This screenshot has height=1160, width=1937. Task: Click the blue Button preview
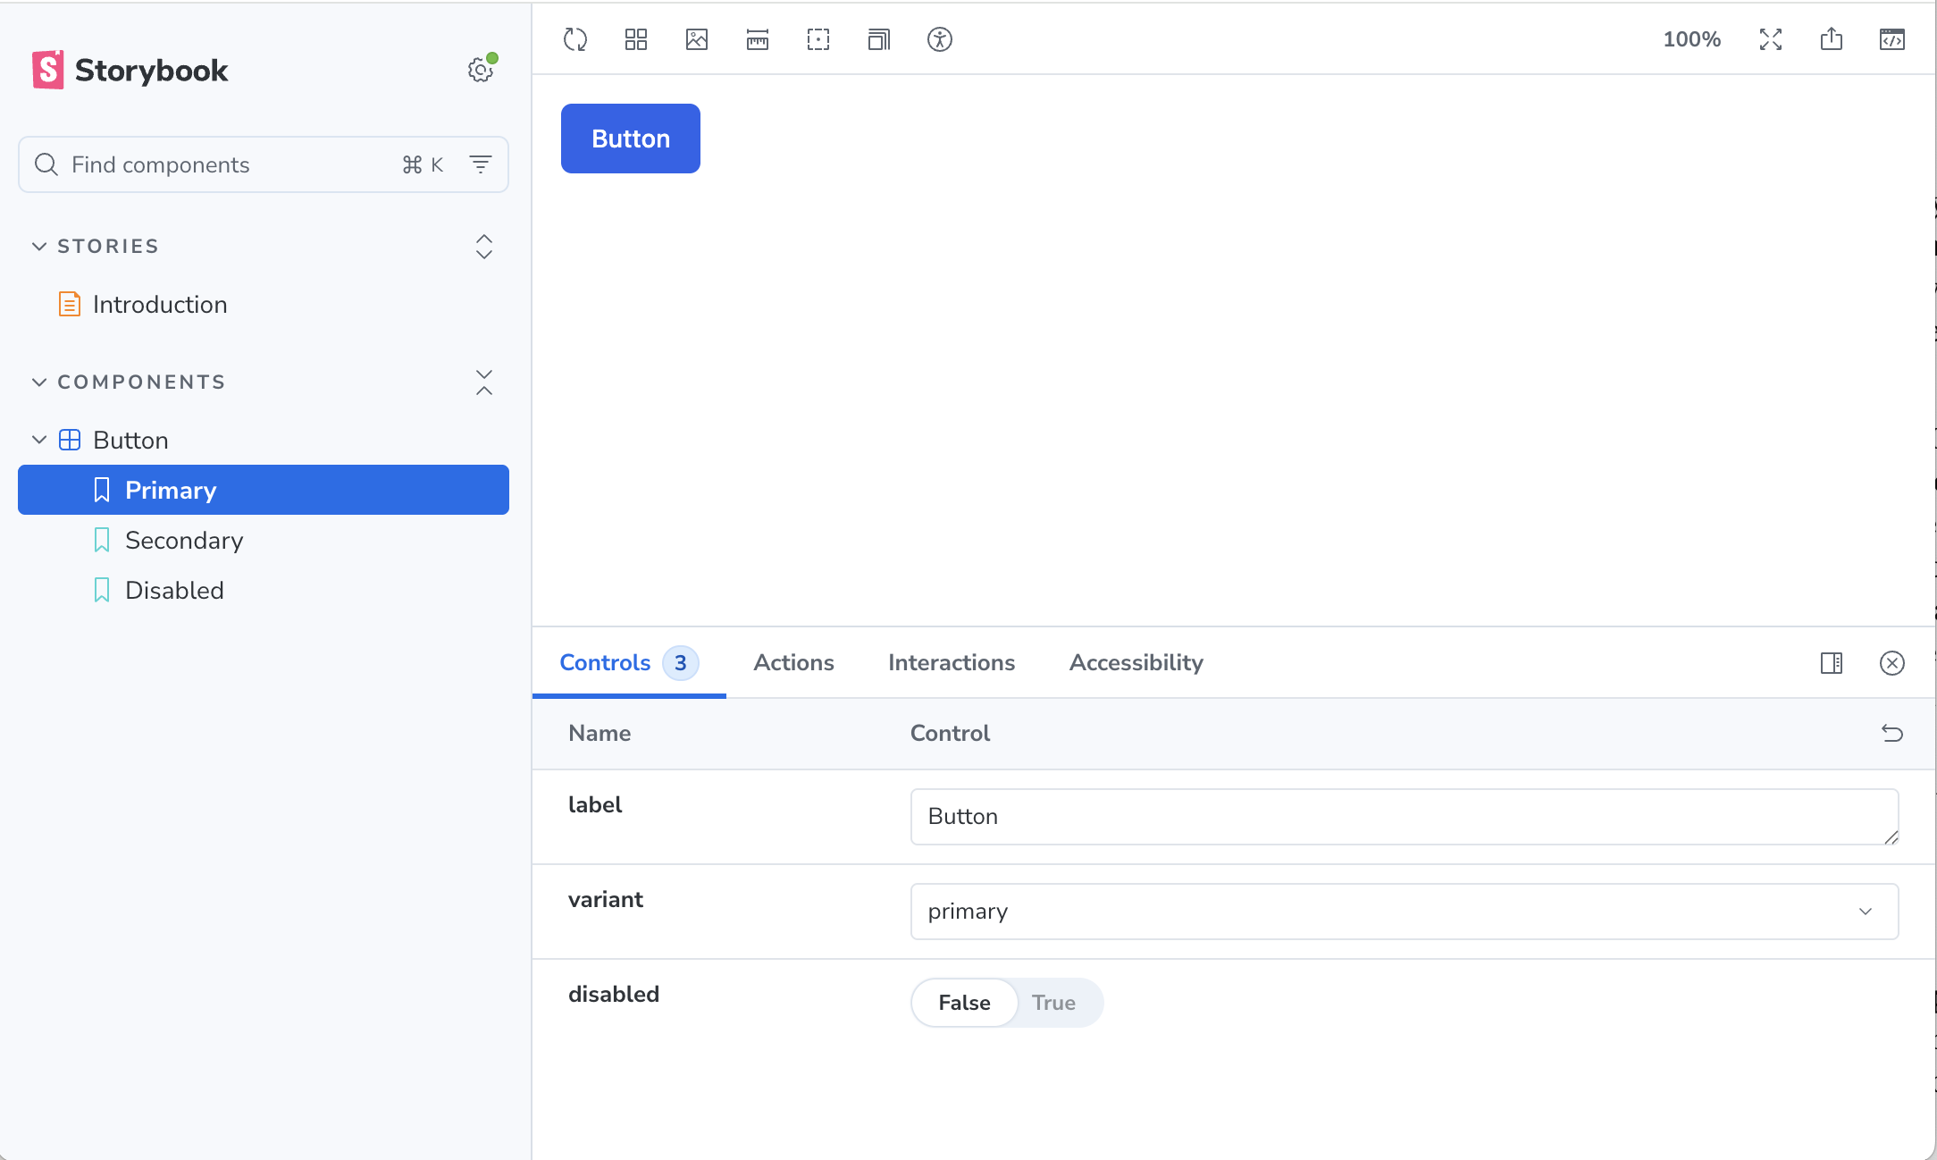(631, 139)
